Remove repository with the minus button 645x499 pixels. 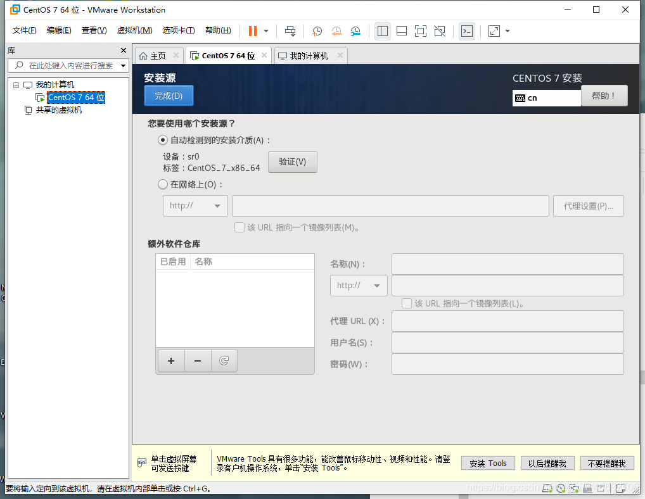pyautogui.click(x=198, y=361)
